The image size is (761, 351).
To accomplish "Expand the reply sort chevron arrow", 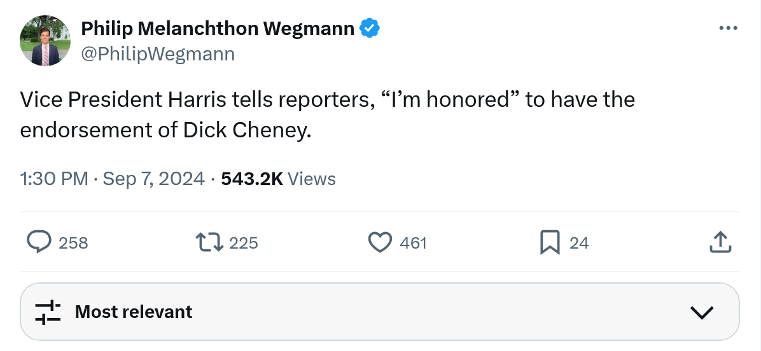I will pos(702,312).
